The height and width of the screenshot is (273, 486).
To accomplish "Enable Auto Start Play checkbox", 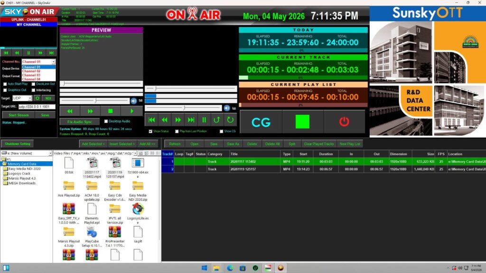I will [x=5, y=84].
